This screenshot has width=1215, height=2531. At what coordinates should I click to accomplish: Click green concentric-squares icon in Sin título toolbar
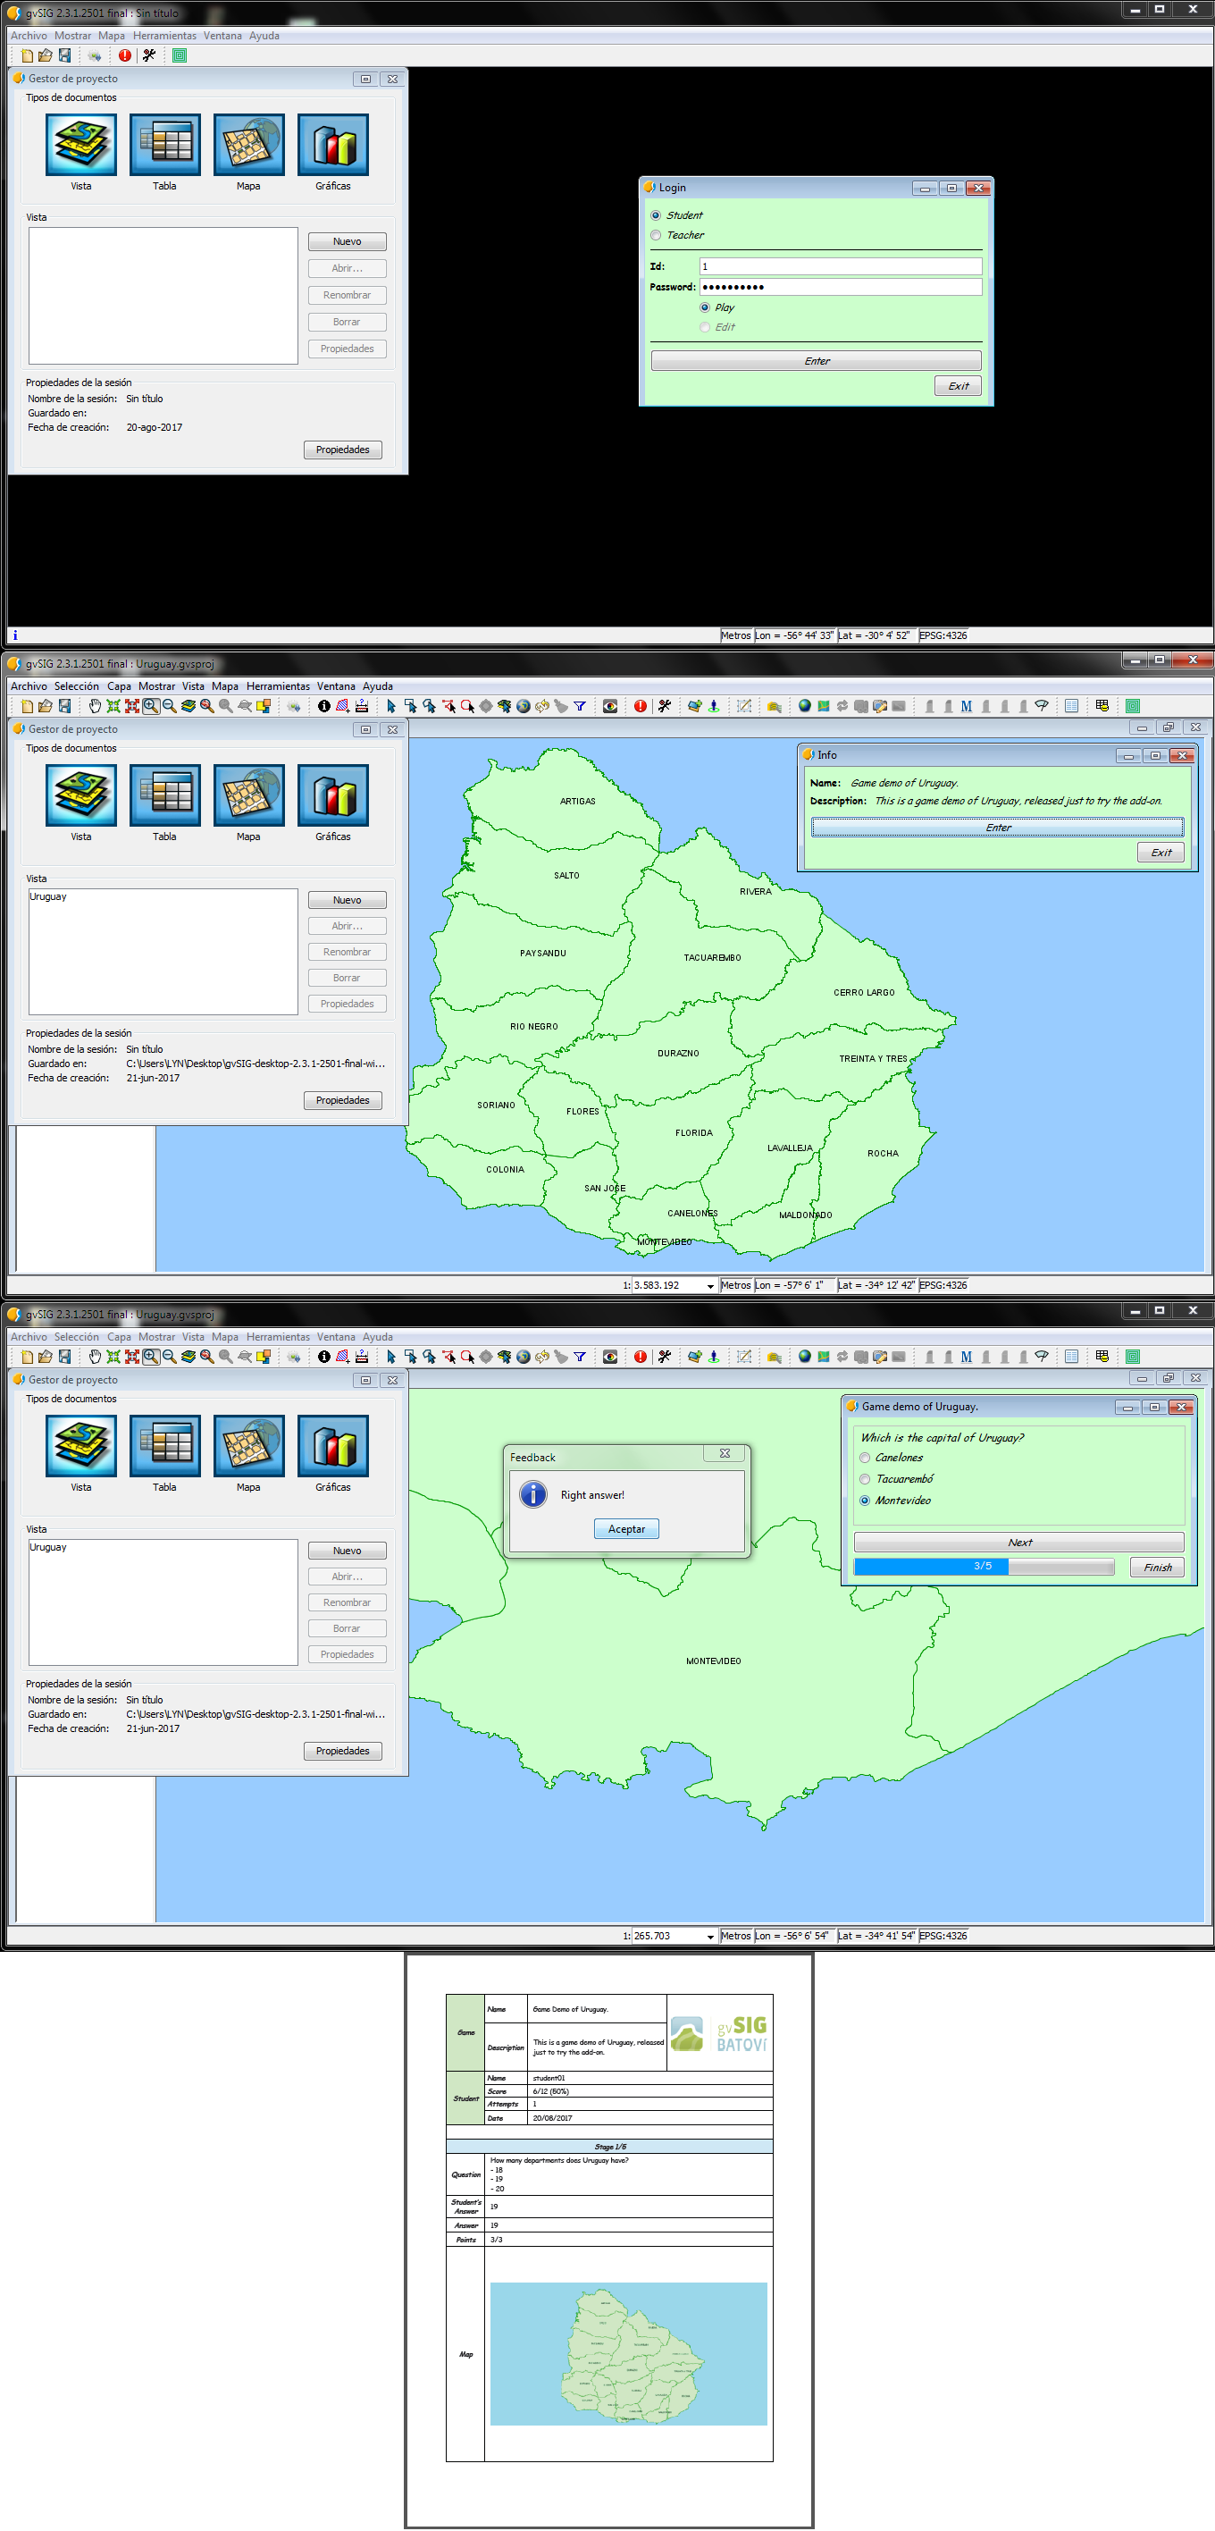pyautogui.click(x=180, y=56)
